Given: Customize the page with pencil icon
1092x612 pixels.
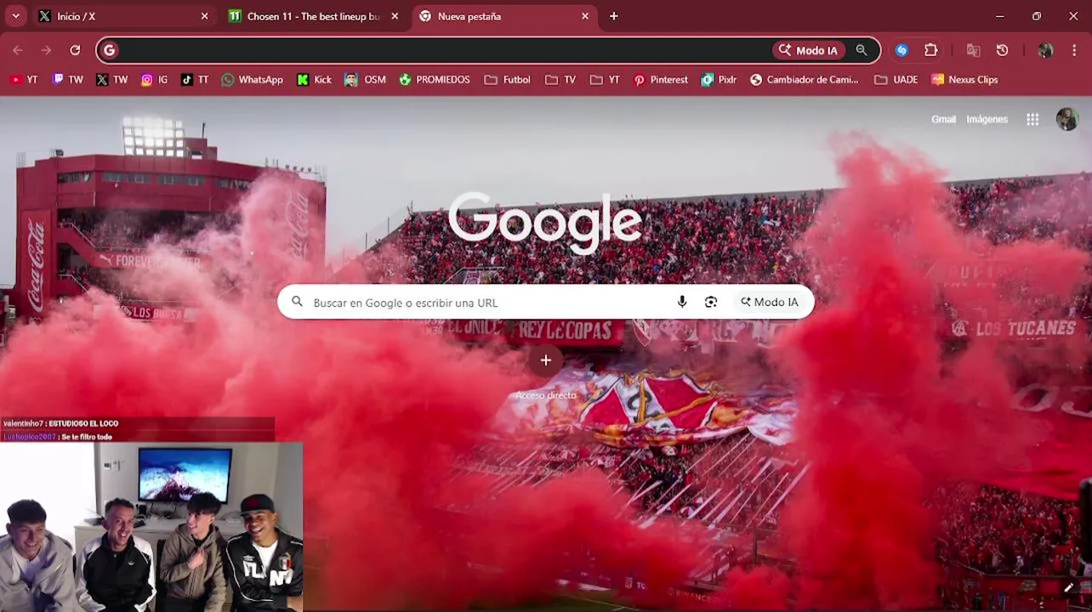Looking at the screenshot, I should [1069, 587].
